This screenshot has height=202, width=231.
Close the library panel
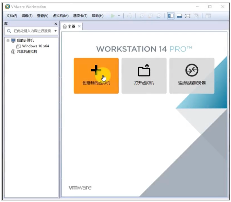click(56, 24)
